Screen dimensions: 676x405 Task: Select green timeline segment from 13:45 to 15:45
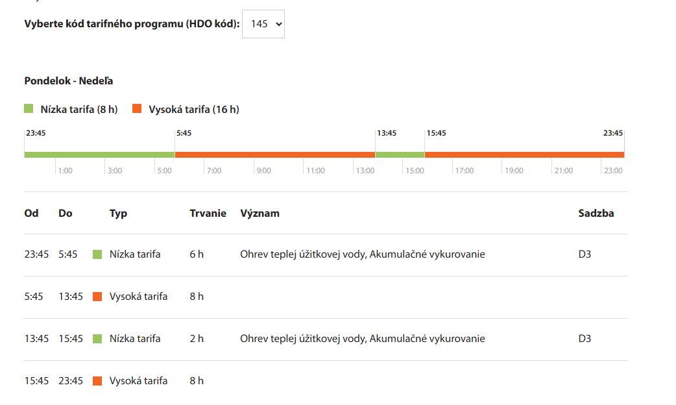pyautogui.click(x=400, y=154)
